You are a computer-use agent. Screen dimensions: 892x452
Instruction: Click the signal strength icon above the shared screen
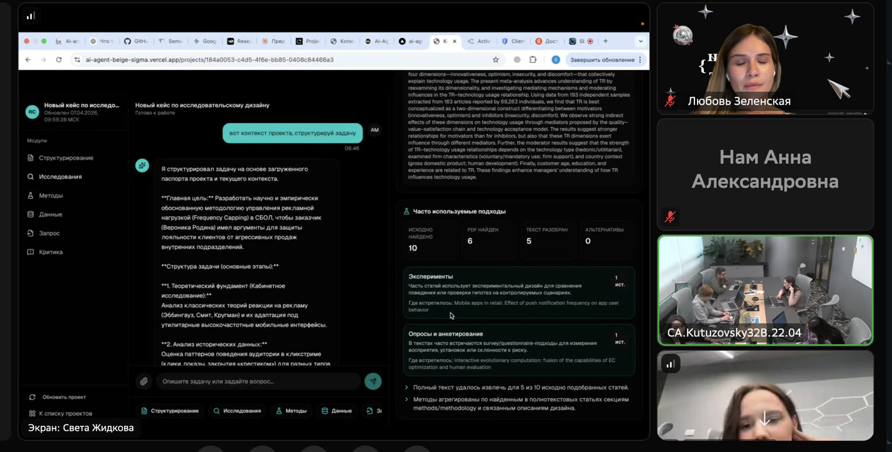[31, 16]
